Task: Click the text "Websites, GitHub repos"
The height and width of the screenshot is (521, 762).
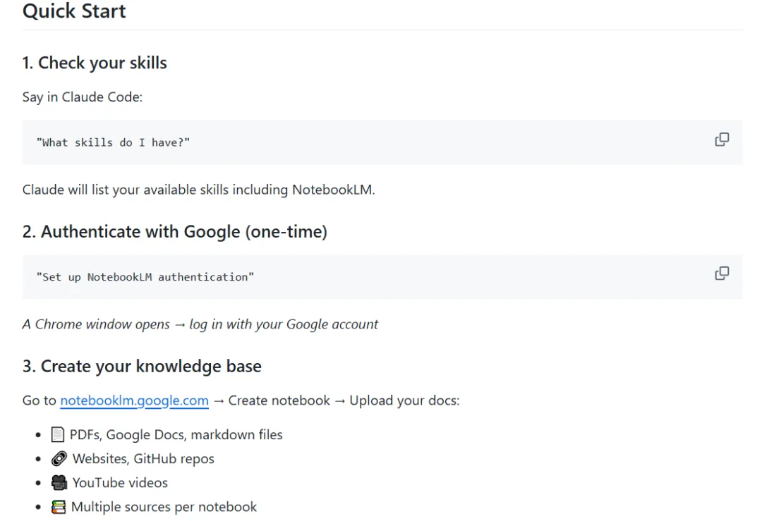Action: coord(143,459)
